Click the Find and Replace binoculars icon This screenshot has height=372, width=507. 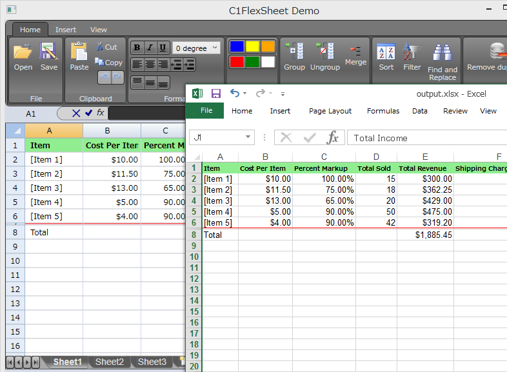(x=442, y=52)
